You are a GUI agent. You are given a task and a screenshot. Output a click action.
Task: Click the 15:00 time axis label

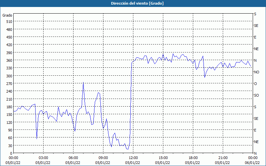point(163,158)
